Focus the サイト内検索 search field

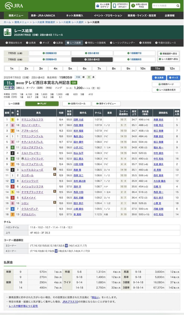coord(164,6)
